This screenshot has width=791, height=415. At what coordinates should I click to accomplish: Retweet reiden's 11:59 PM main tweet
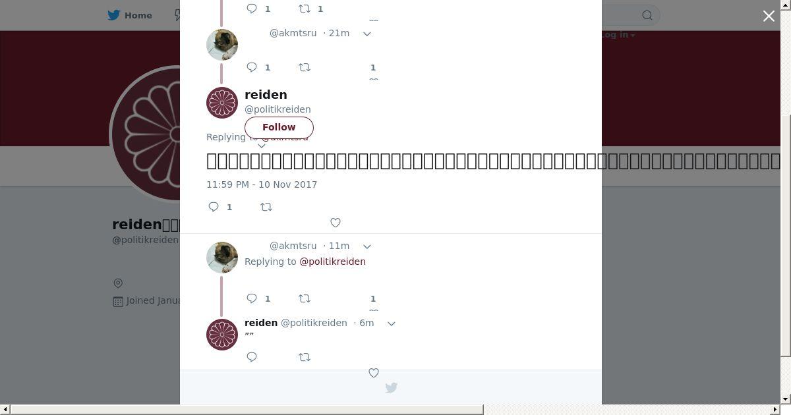pyautogui.click(x=266, y=207)
